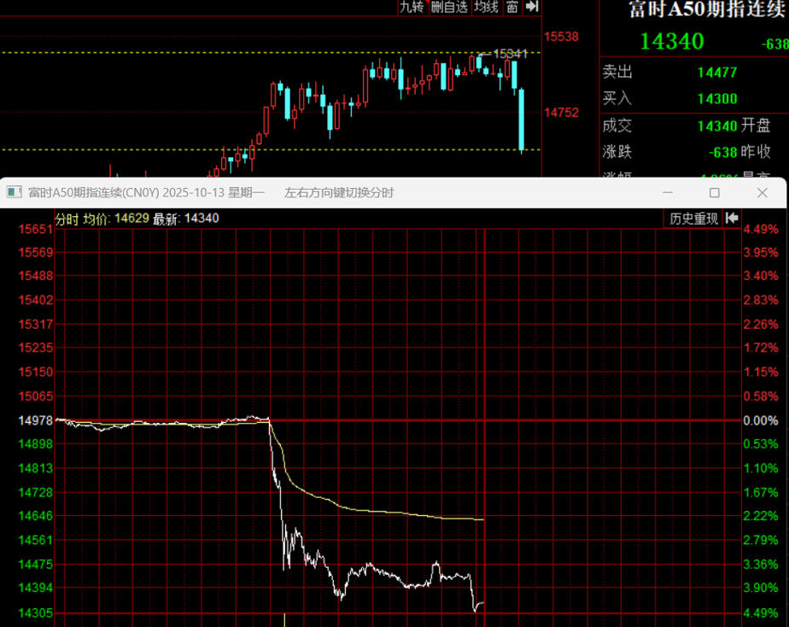Click the 0.00% baseline label on right axis

click(x=760, y=421)
